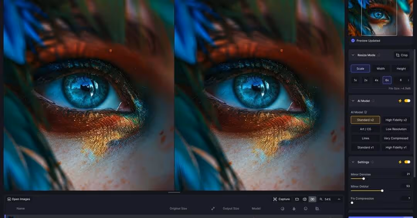This screenshot has height=218, width=417.
Task: Click the right upscaled preview image
Action: (259, 95)
